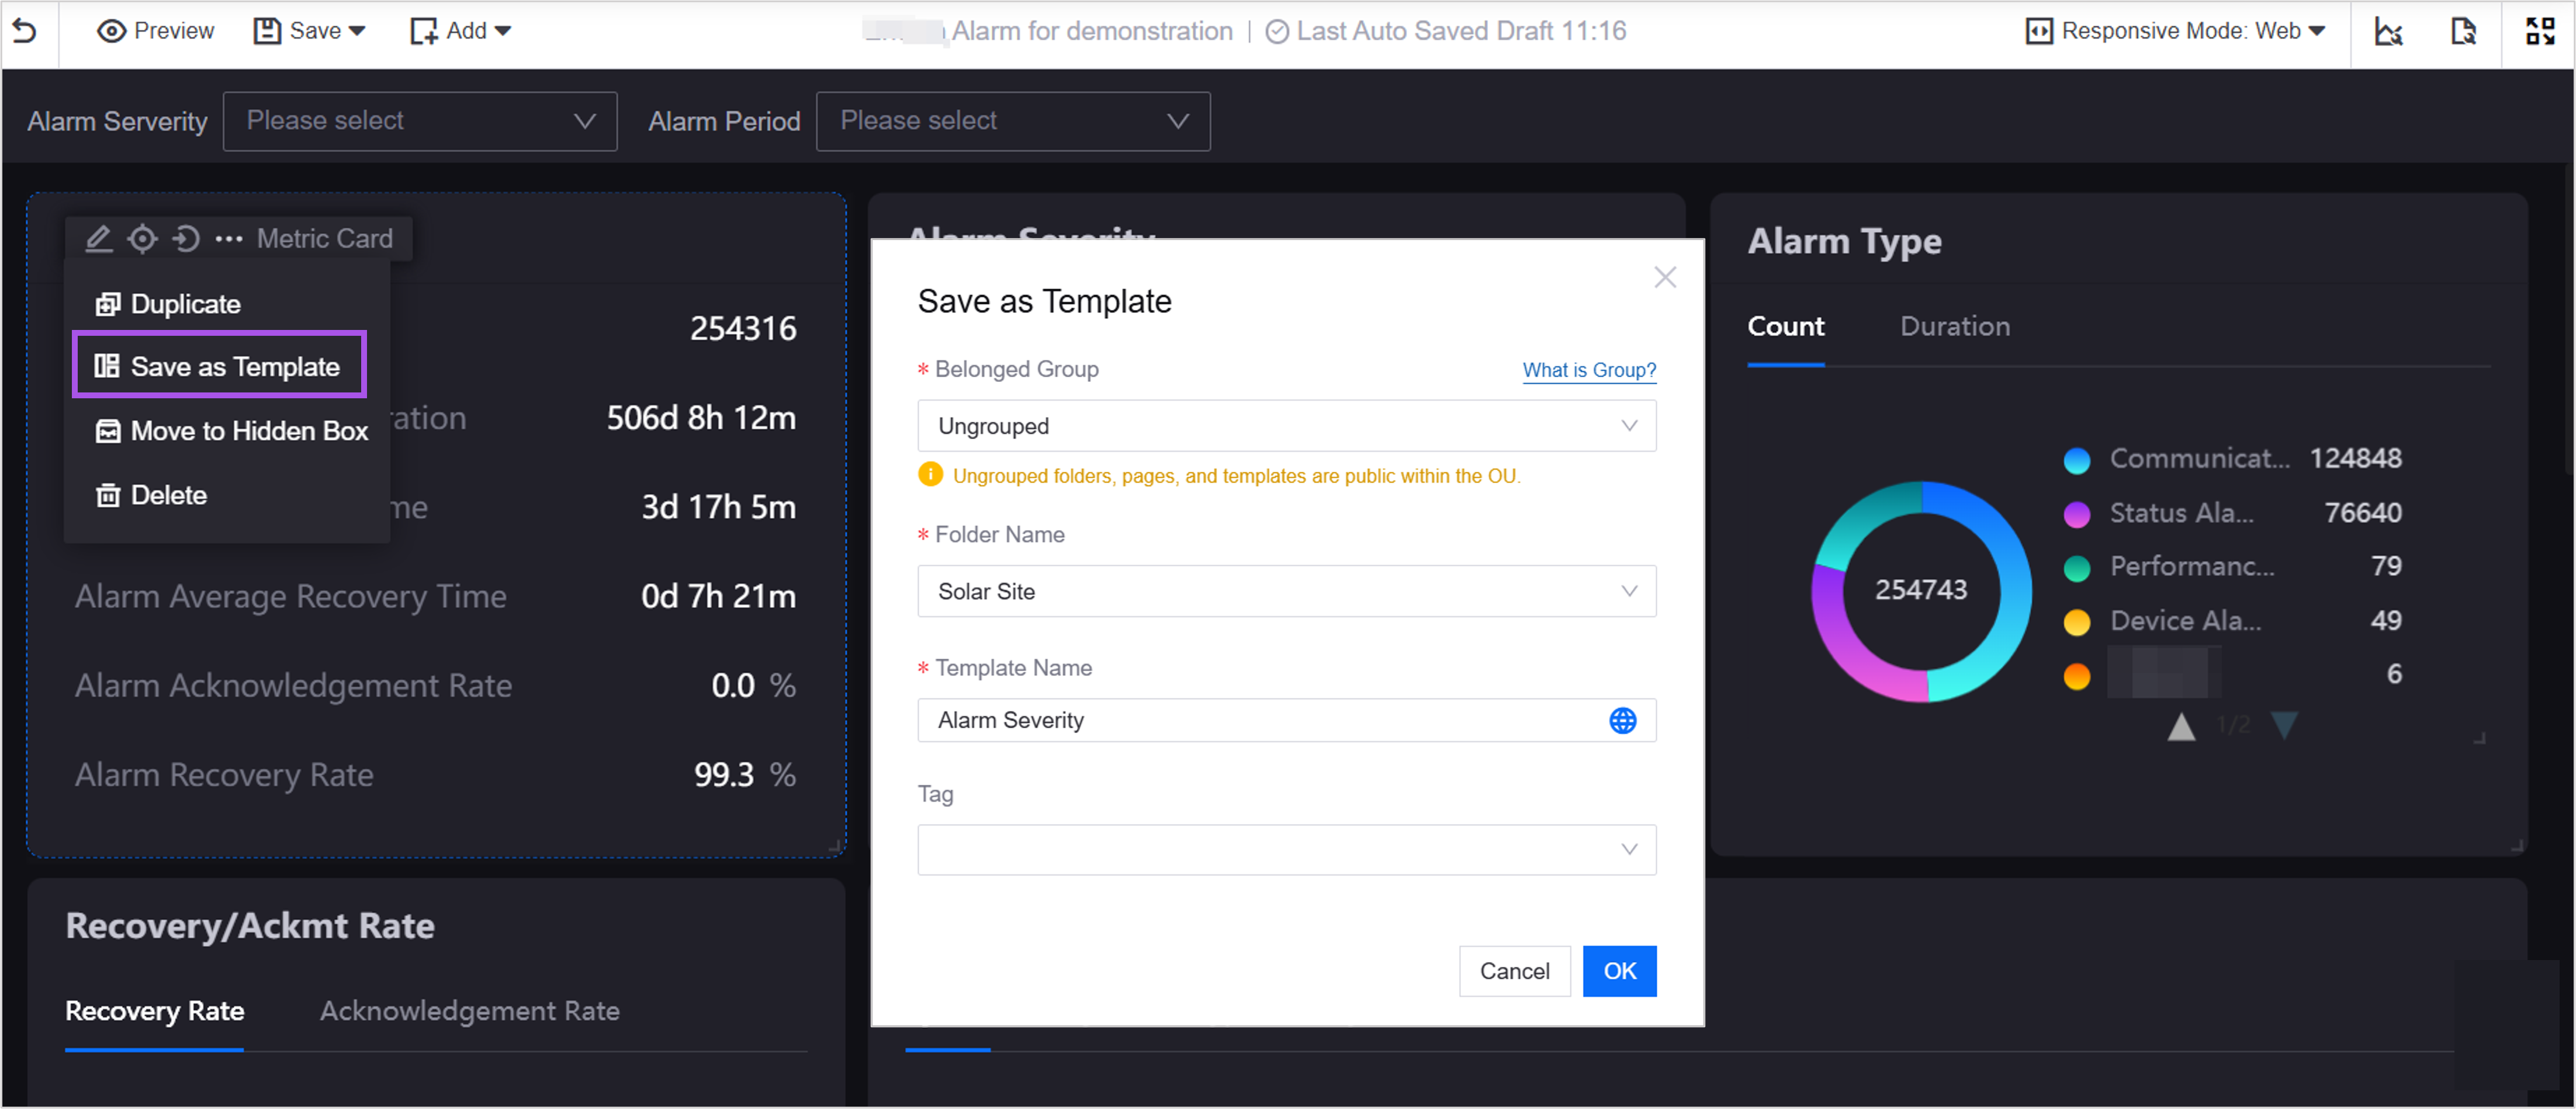Open the Add dropdown menu
The image size is (2576, 1109).
[460, 31]
